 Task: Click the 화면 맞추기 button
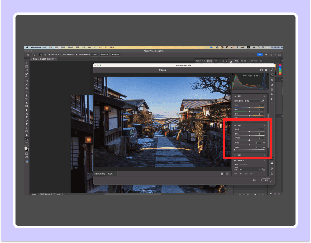click(x=104, y=55)
